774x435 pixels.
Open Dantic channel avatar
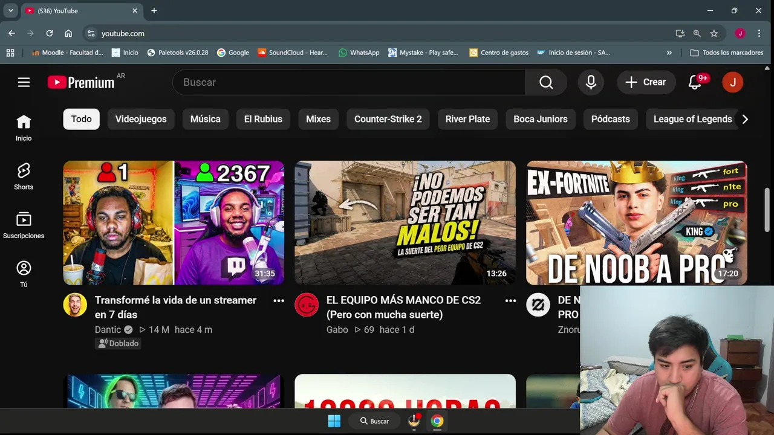[75, 304]
